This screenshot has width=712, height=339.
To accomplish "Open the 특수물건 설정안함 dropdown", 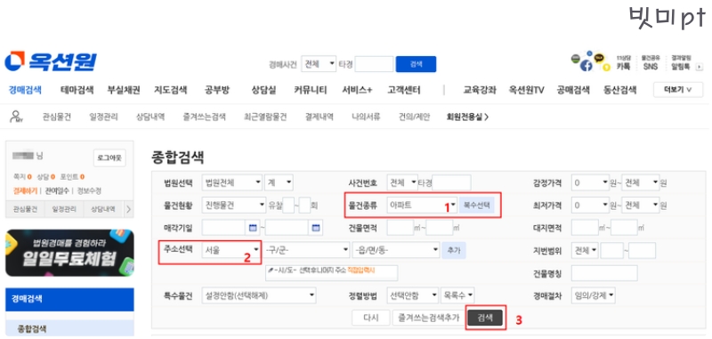I will 259,296.
